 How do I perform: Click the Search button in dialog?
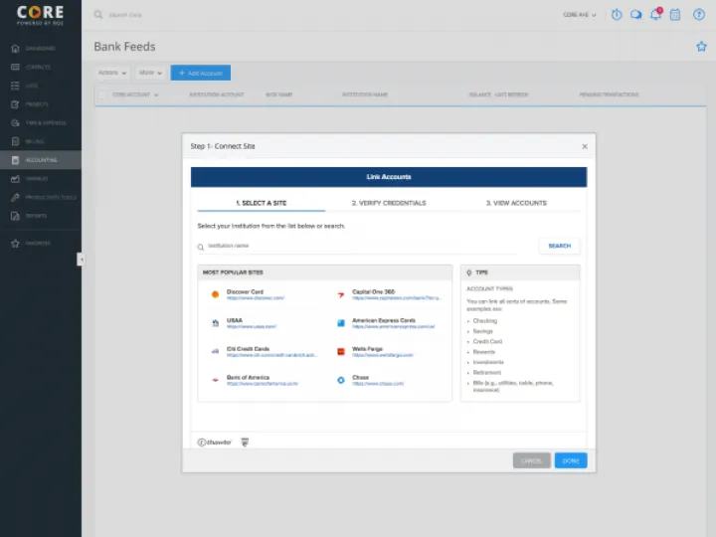pos(559,246)
